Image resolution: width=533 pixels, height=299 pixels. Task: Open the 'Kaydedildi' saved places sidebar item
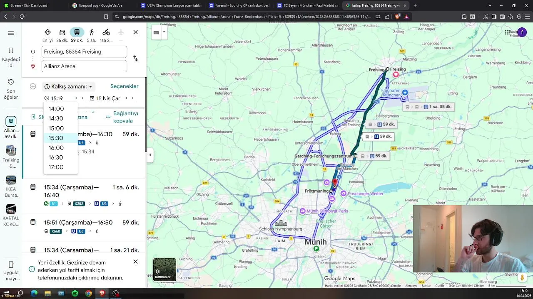[x=11, y=58]
